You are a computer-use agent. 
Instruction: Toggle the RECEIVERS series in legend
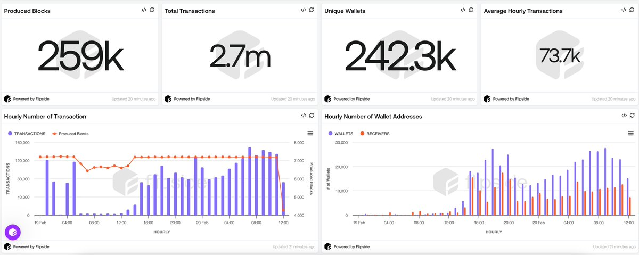(375, 134)
